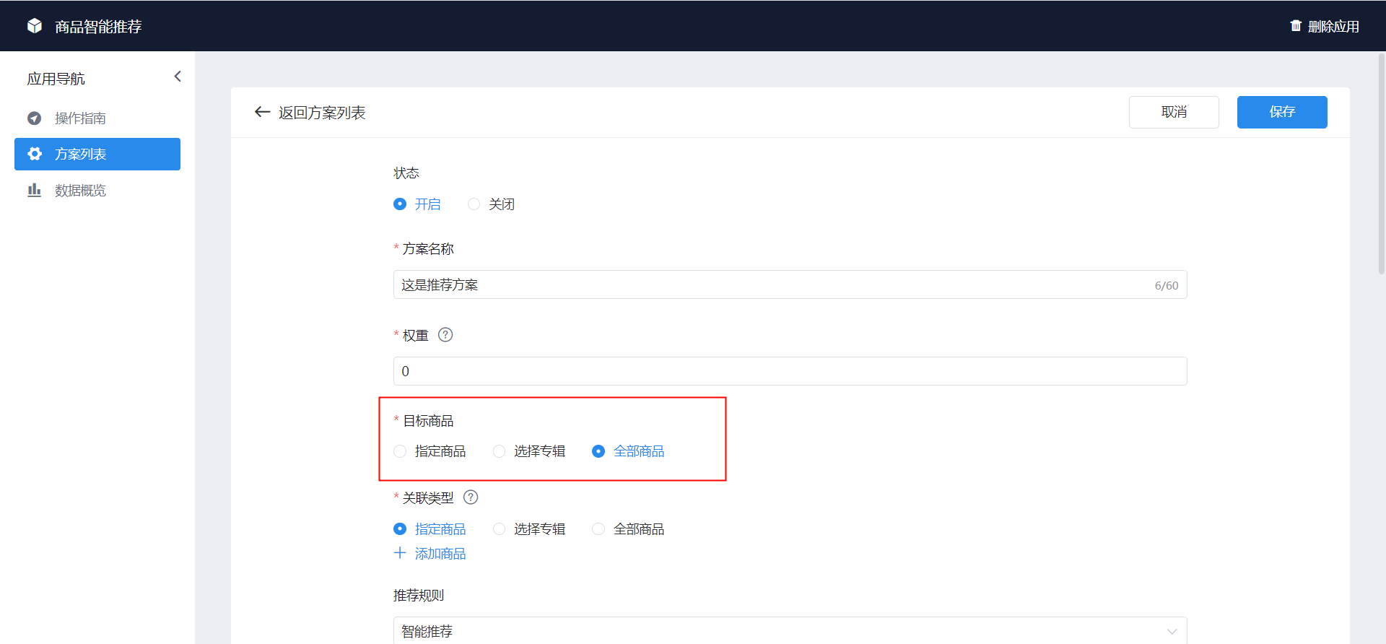Click the page vertical scrollbar

(x=1382, y=165)
